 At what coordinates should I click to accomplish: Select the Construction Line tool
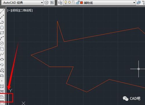pyautogui.click(x=2, y=17)
